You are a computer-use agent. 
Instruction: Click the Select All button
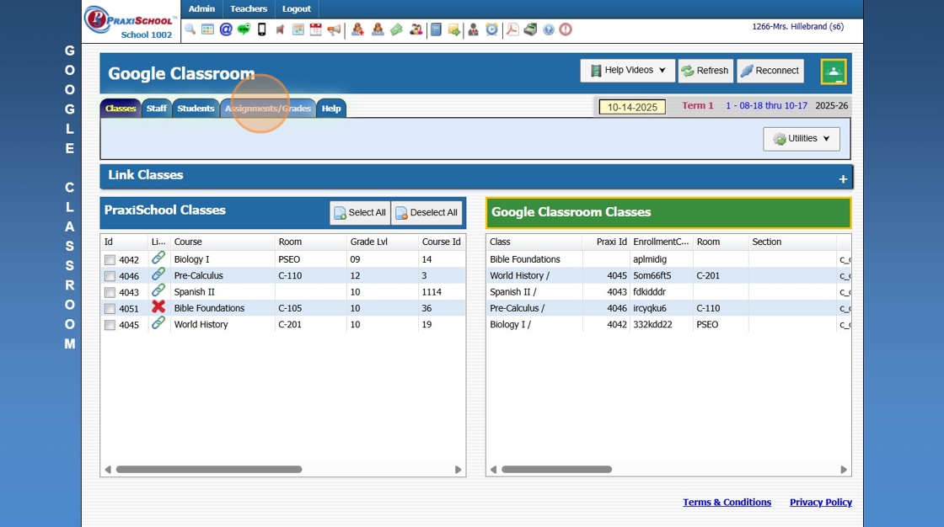[x=360, y=213]
